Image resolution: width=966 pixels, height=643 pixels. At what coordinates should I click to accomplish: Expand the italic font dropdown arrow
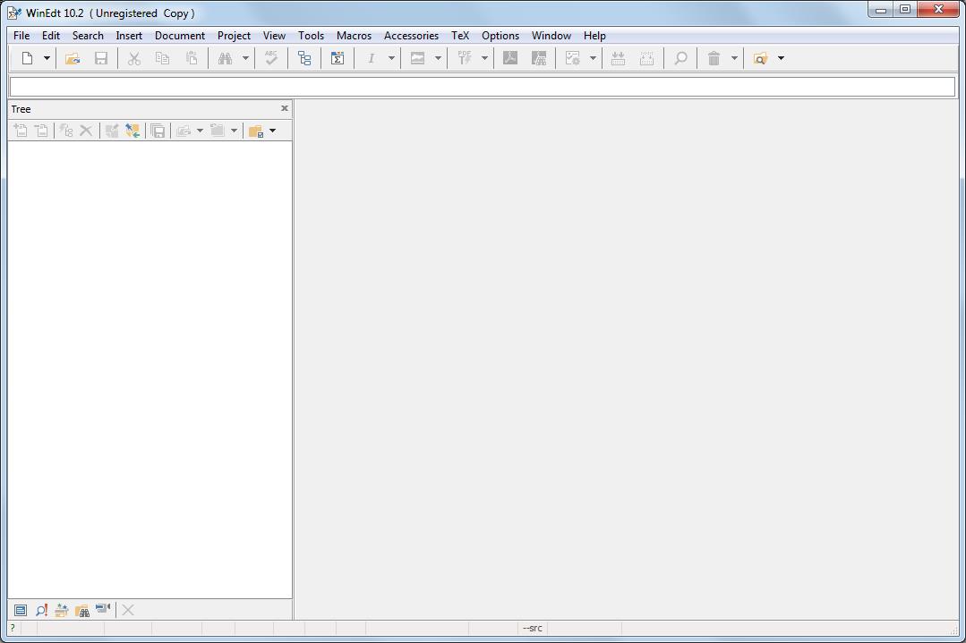coord(391,58)
